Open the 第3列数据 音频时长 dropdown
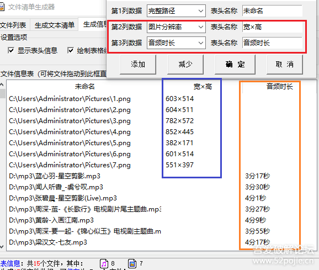 (x=176, y=43)
